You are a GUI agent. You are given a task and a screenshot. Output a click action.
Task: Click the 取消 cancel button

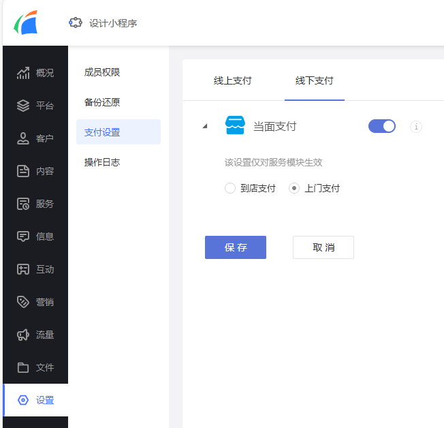click(x=323, y=247)
